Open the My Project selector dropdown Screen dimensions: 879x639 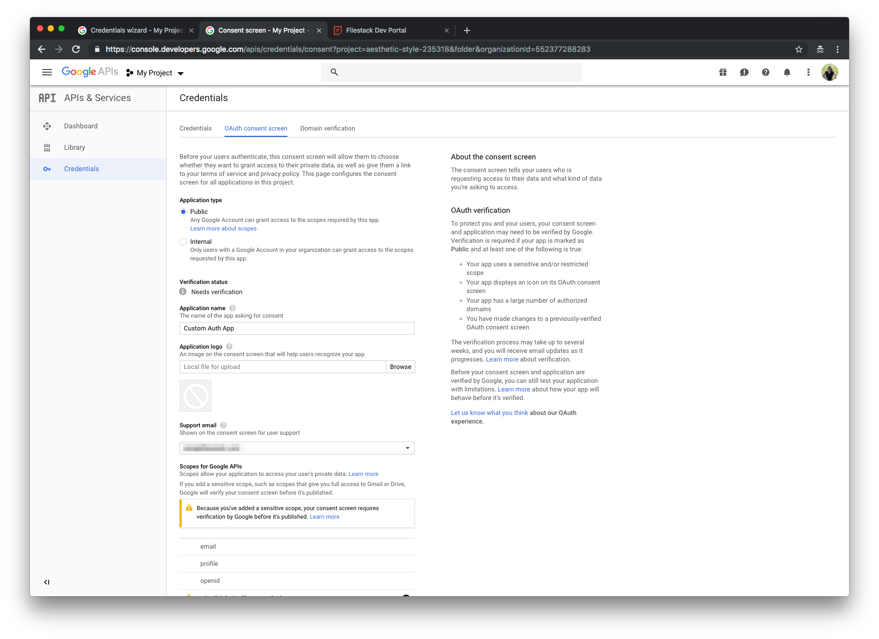click(155, 73)
